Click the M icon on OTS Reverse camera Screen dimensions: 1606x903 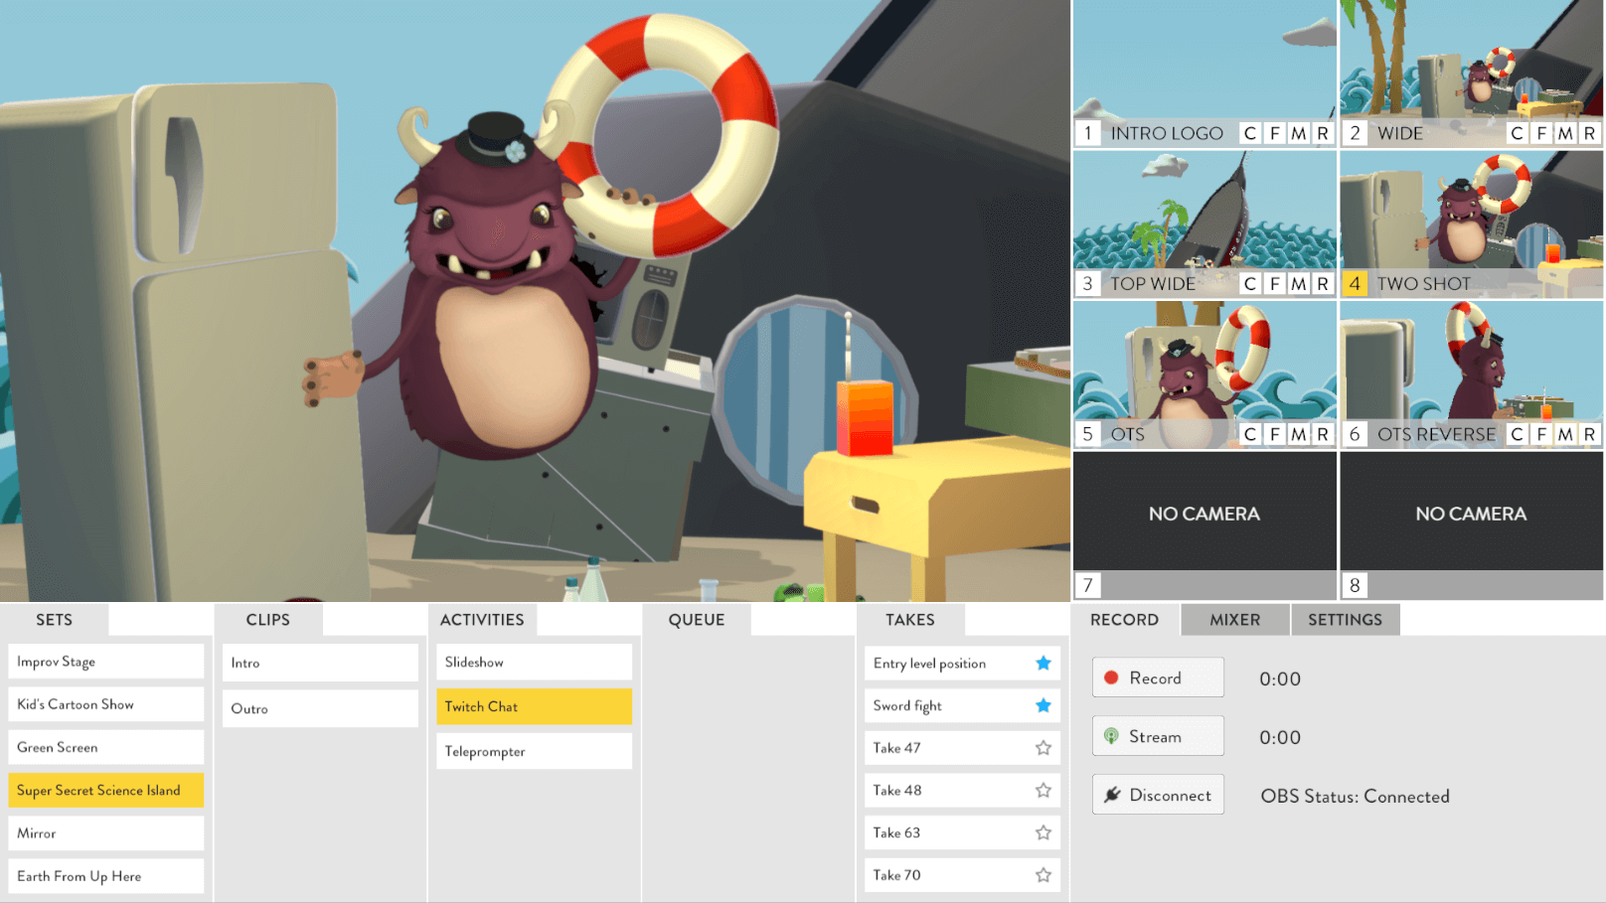pyautogui.click(x=1566, y=434)
